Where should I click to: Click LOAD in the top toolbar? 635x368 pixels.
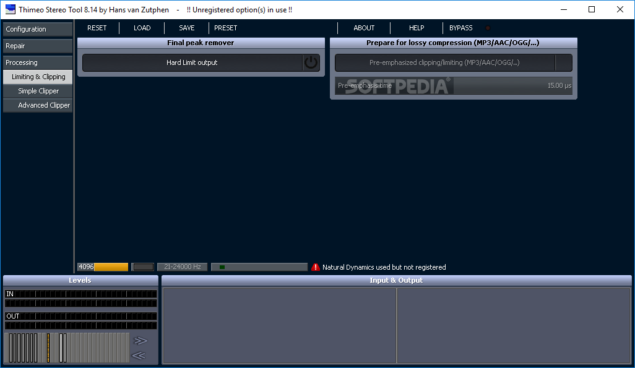coord(142,28)
